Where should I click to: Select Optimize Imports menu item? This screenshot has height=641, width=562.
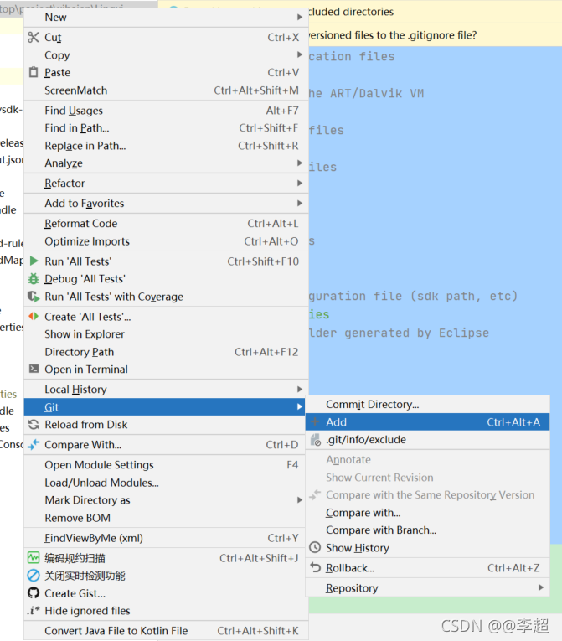[166, 241]
